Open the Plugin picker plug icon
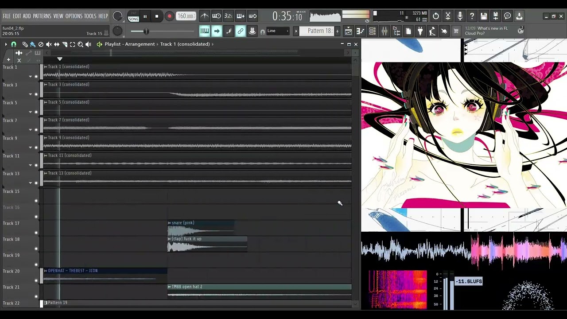 coord(420,31)
